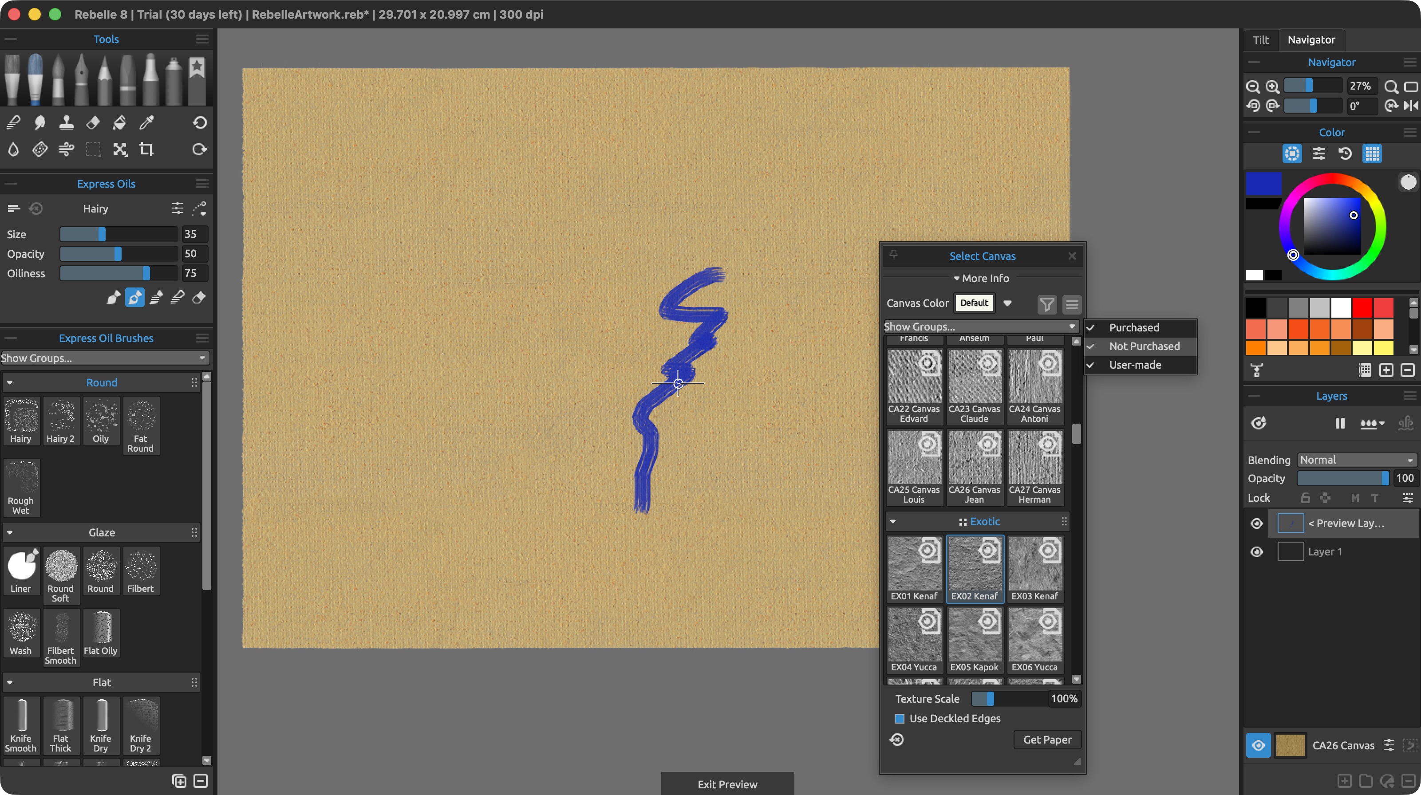The image size is (1421, 795).
Task: Click the zoom out magnifier in Navigator
Action: (x=1253, y=87)
